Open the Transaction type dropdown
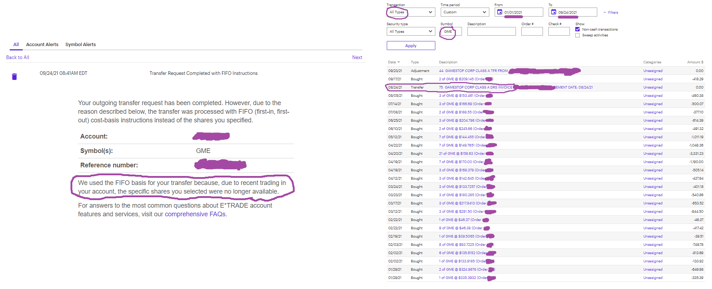This screenshot has width=712, height=289. 411,12
